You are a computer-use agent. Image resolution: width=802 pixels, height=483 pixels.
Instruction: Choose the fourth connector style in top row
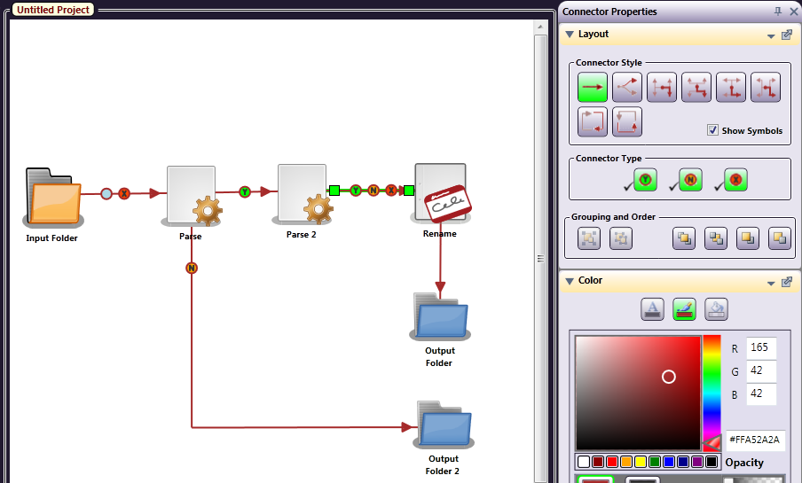coord(696,87)
